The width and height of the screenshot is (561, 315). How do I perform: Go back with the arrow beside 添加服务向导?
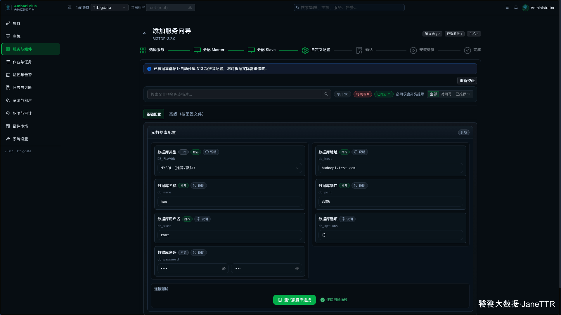coord(144,34)
